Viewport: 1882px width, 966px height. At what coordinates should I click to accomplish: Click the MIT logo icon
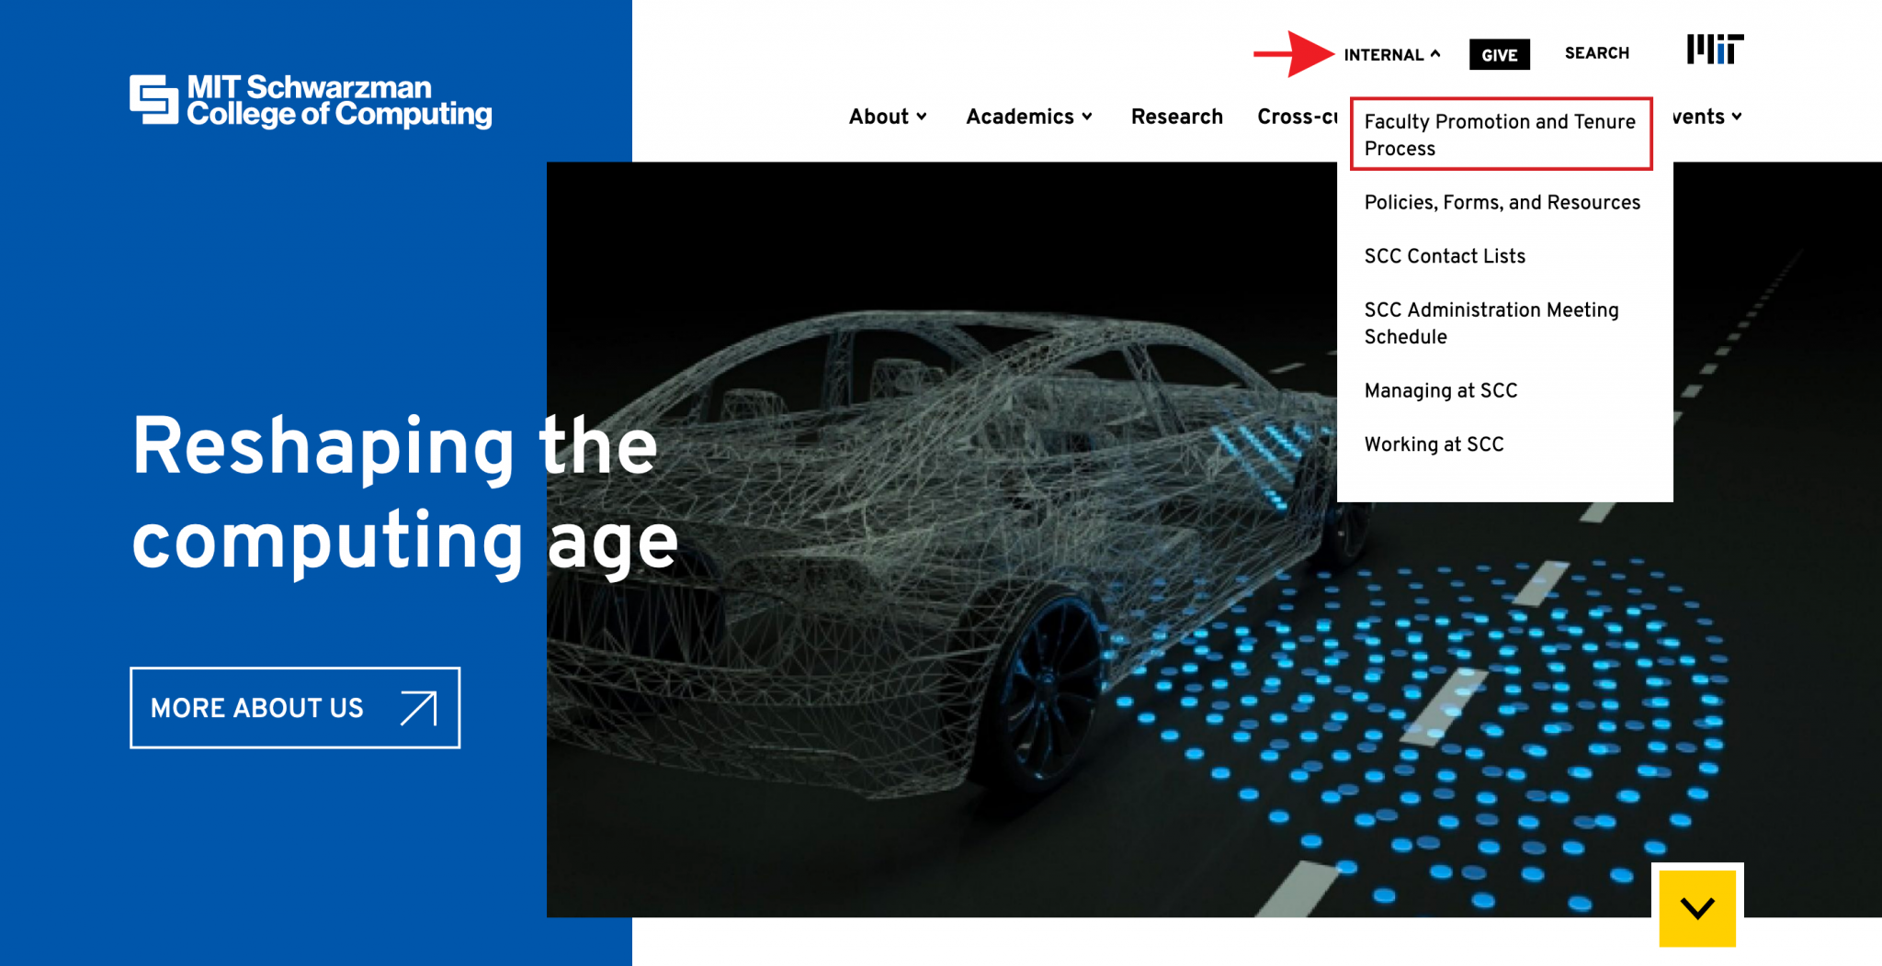(x=1714, y=50)
